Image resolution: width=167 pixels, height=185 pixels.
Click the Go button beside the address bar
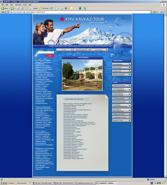click(155, 12)
